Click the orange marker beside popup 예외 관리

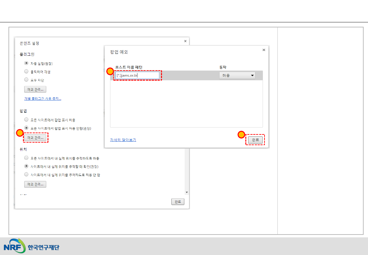tap(20, 133)
